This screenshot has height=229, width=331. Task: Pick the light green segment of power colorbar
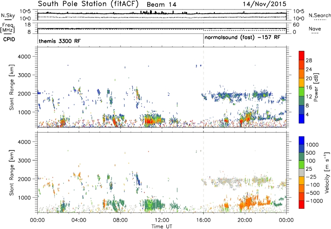(x=302, y=92)
